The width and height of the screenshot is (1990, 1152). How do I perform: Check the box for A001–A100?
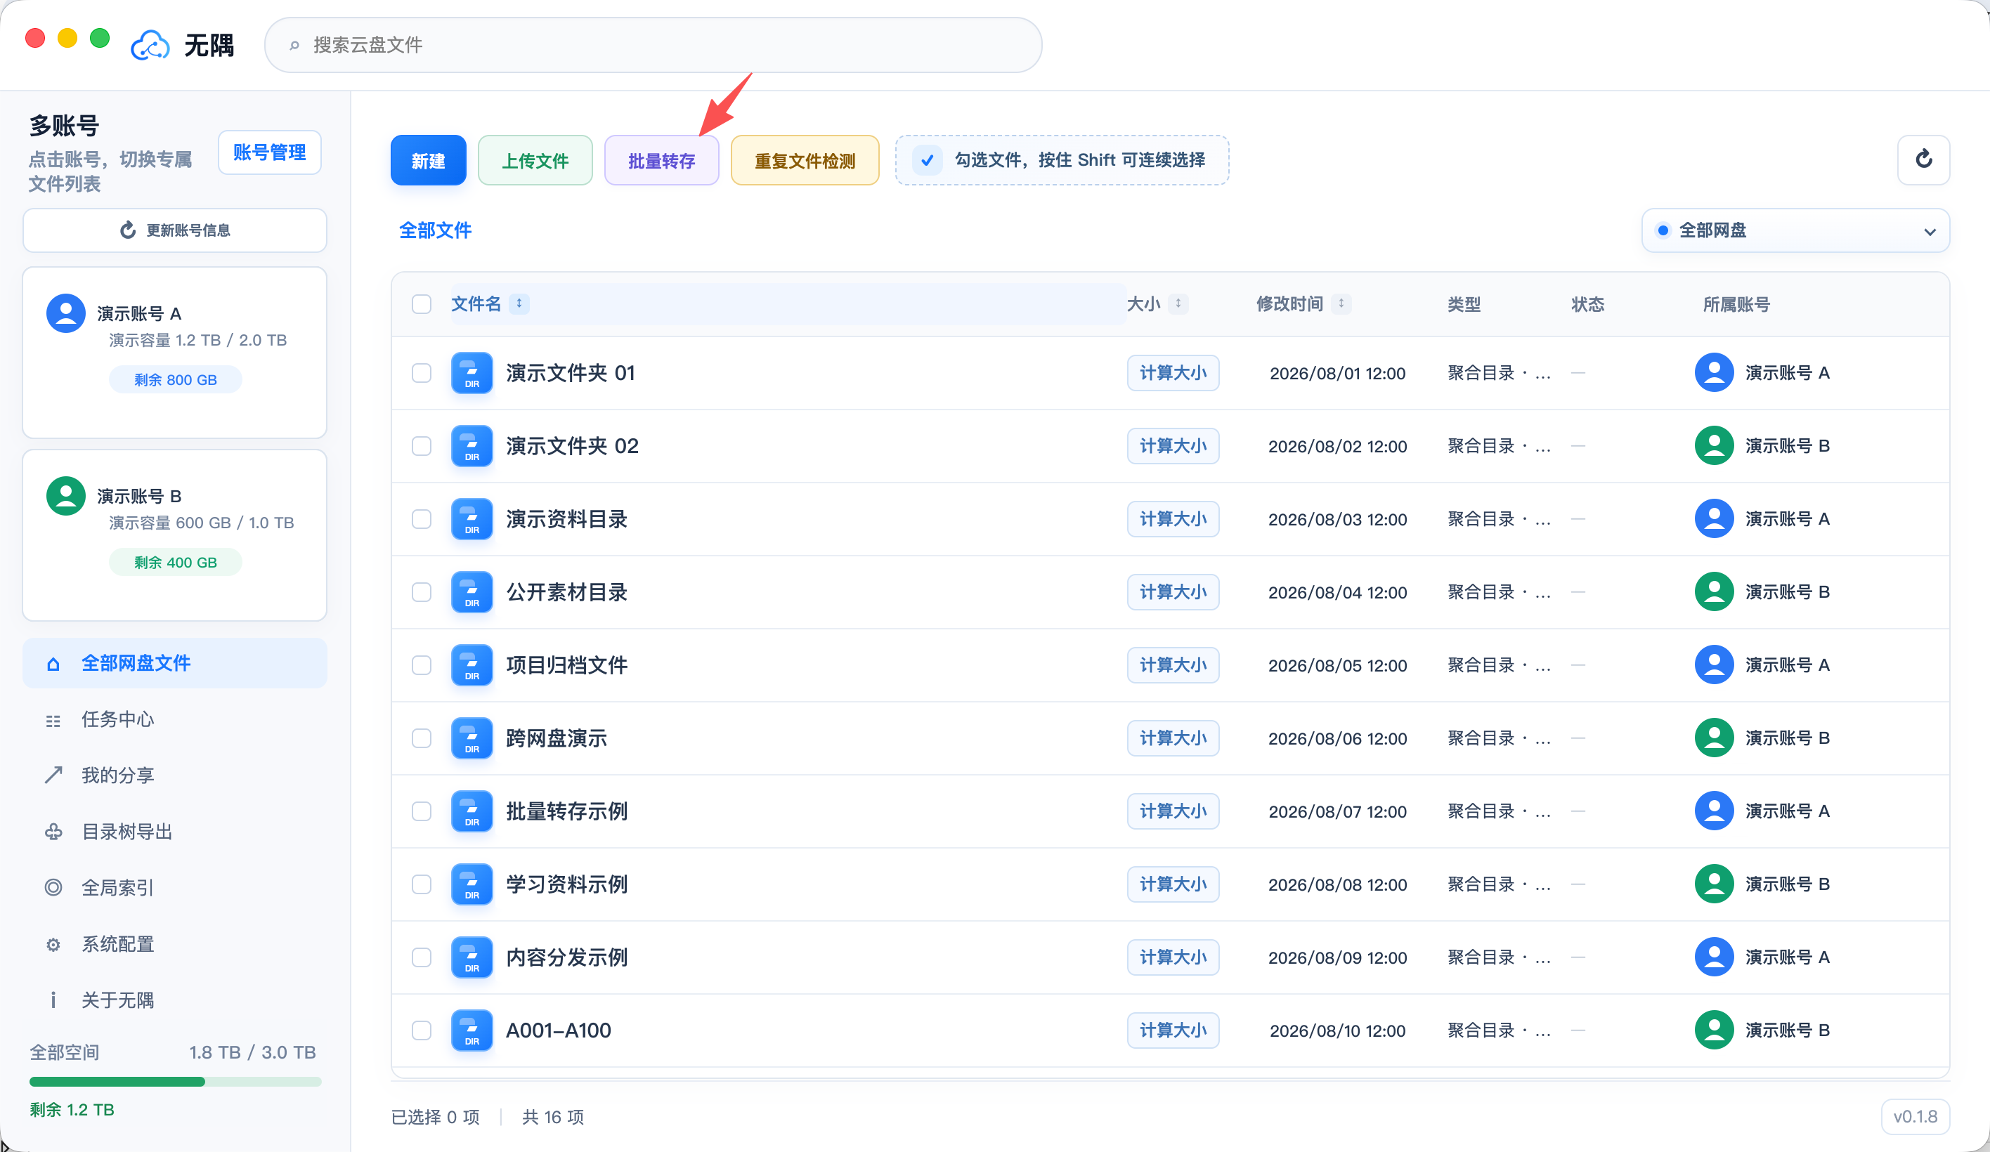pos(422,1030)
